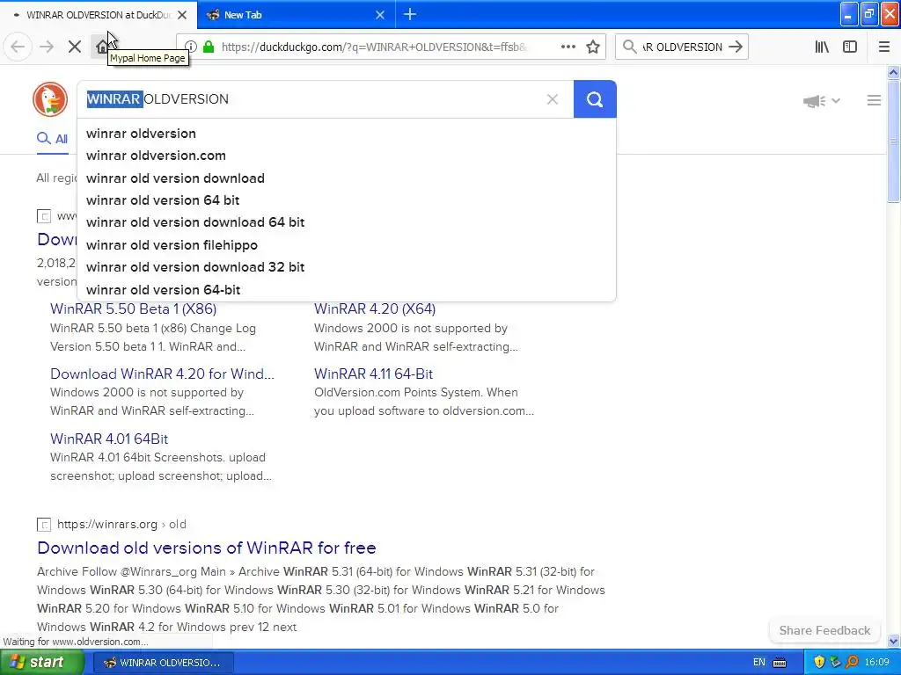This screenshot has height=675, width=901.
Task: Open DuckDuckGo side hamburger menu
Action: (874, 100)
